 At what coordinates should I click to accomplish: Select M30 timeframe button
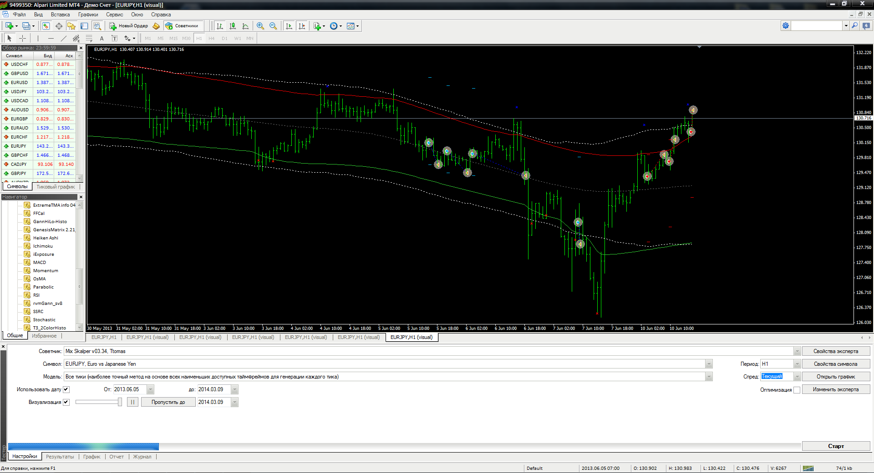pyautogui.click(x=186, y=38)
